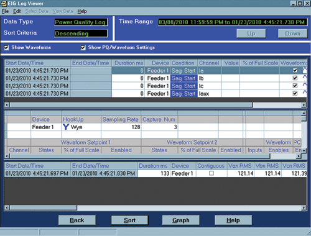Click the Time Range value field

click(x=233, y=22)
